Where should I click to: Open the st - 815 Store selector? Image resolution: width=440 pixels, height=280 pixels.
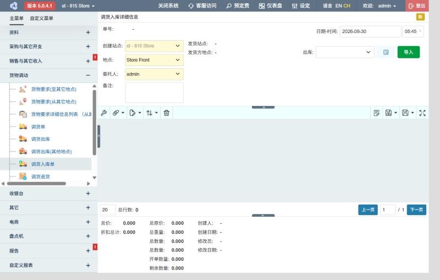coord(78,6)
